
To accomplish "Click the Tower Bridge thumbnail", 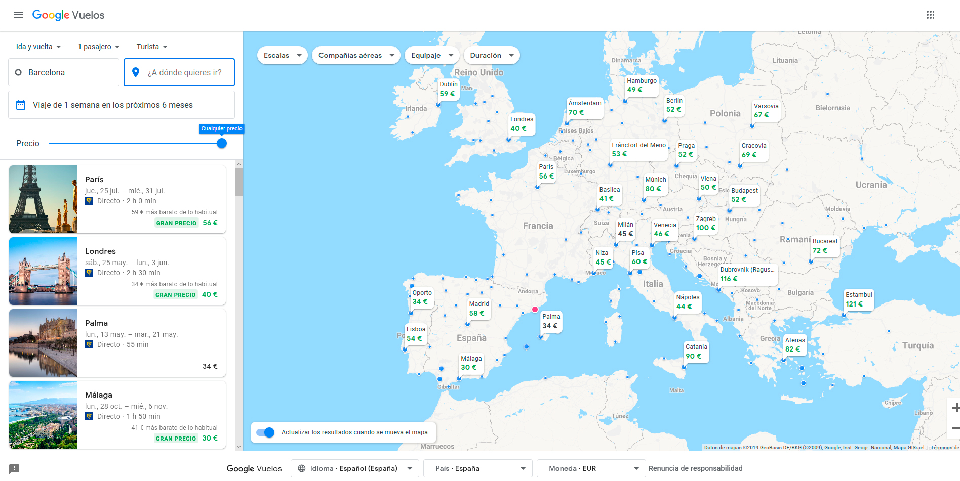I will coord(43,271).
